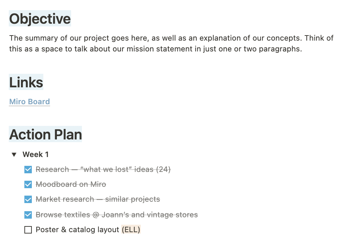The height and width of the screenshot is (243, 348).
Task: Click the "Poster & catalog layout" text
Action: pos(77,230)
